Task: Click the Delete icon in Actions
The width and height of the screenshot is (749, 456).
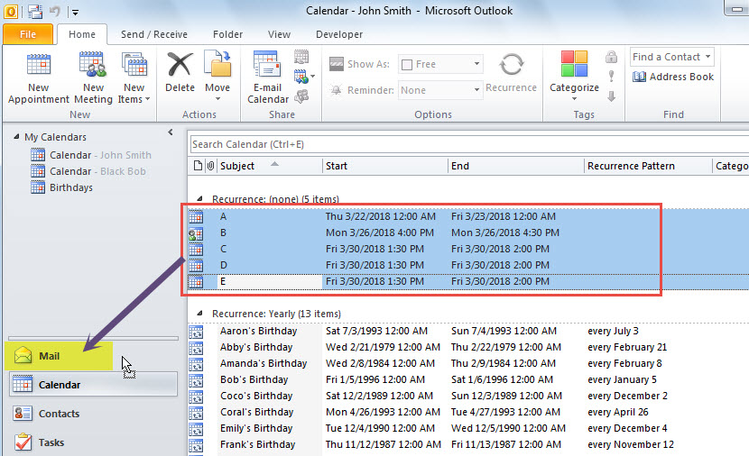Action: (180, 65)
